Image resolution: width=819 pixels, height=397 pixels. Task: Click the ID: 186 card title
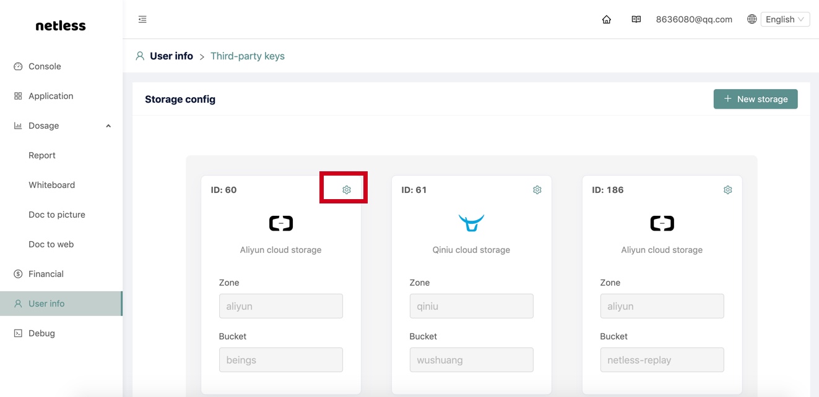click(x=608, y=190)
